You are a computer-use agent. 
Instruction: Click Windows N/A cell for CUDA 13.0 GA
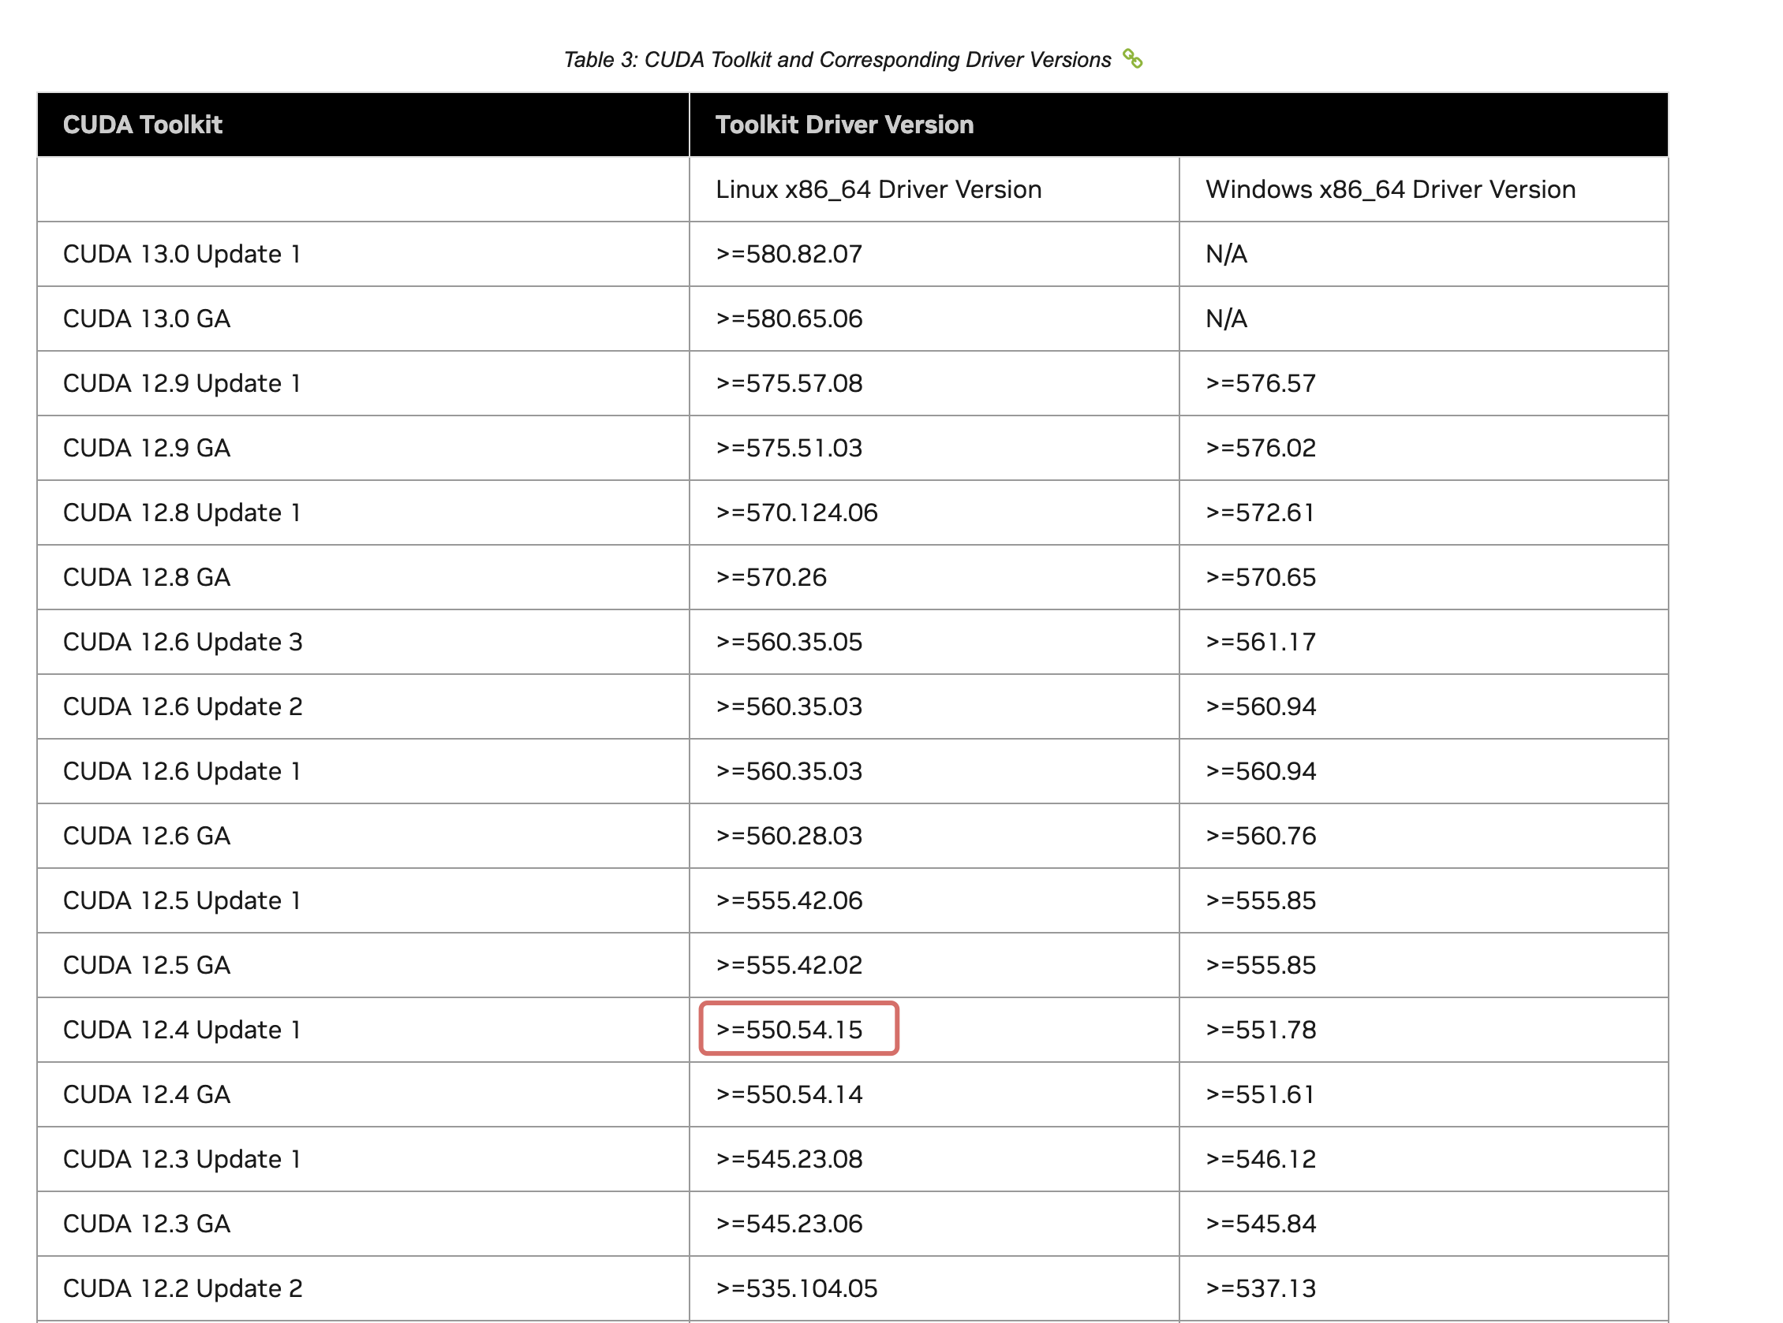pos(1226,319)
